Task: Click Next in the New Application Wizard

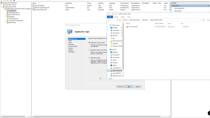Action: [x=129, y=87]
